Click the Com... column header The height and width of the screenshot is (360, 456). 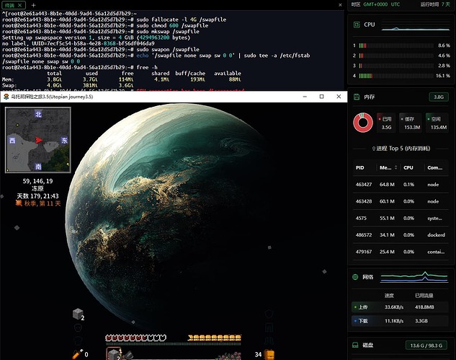pyautogui.click(x=435, y=168)
